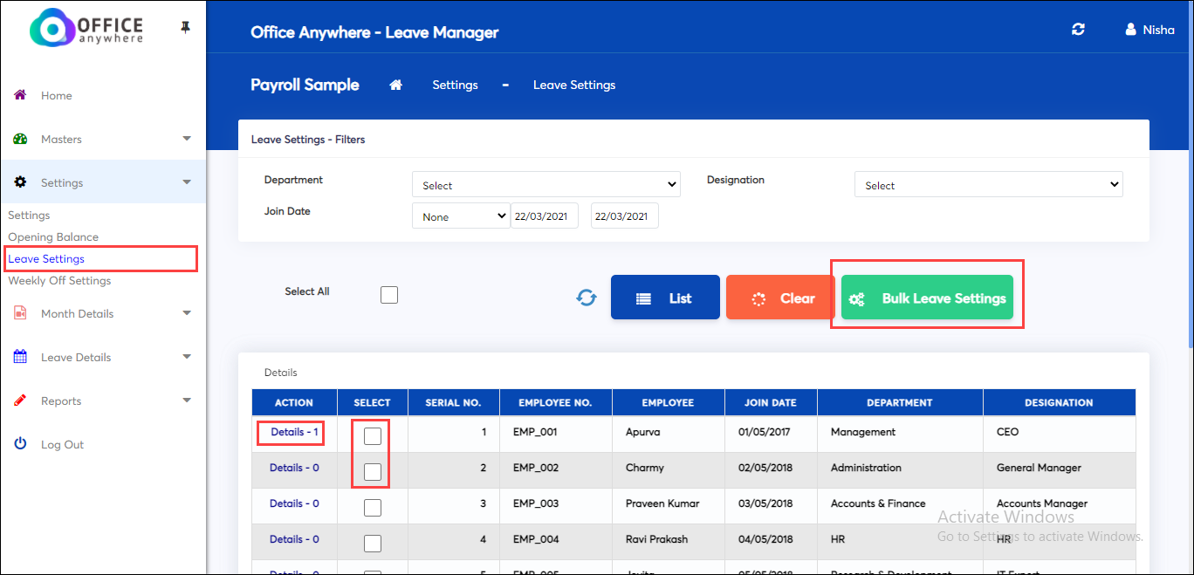
Task: Click the Office Anywhere logo
Action: point(86,28)
